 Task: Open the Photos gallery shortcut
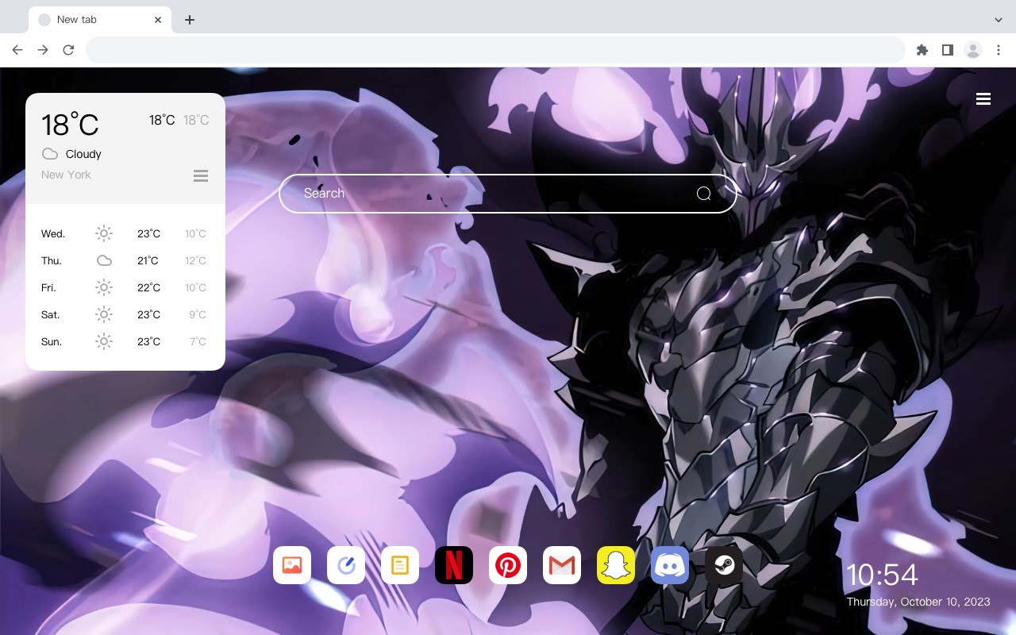coord(292,565)
